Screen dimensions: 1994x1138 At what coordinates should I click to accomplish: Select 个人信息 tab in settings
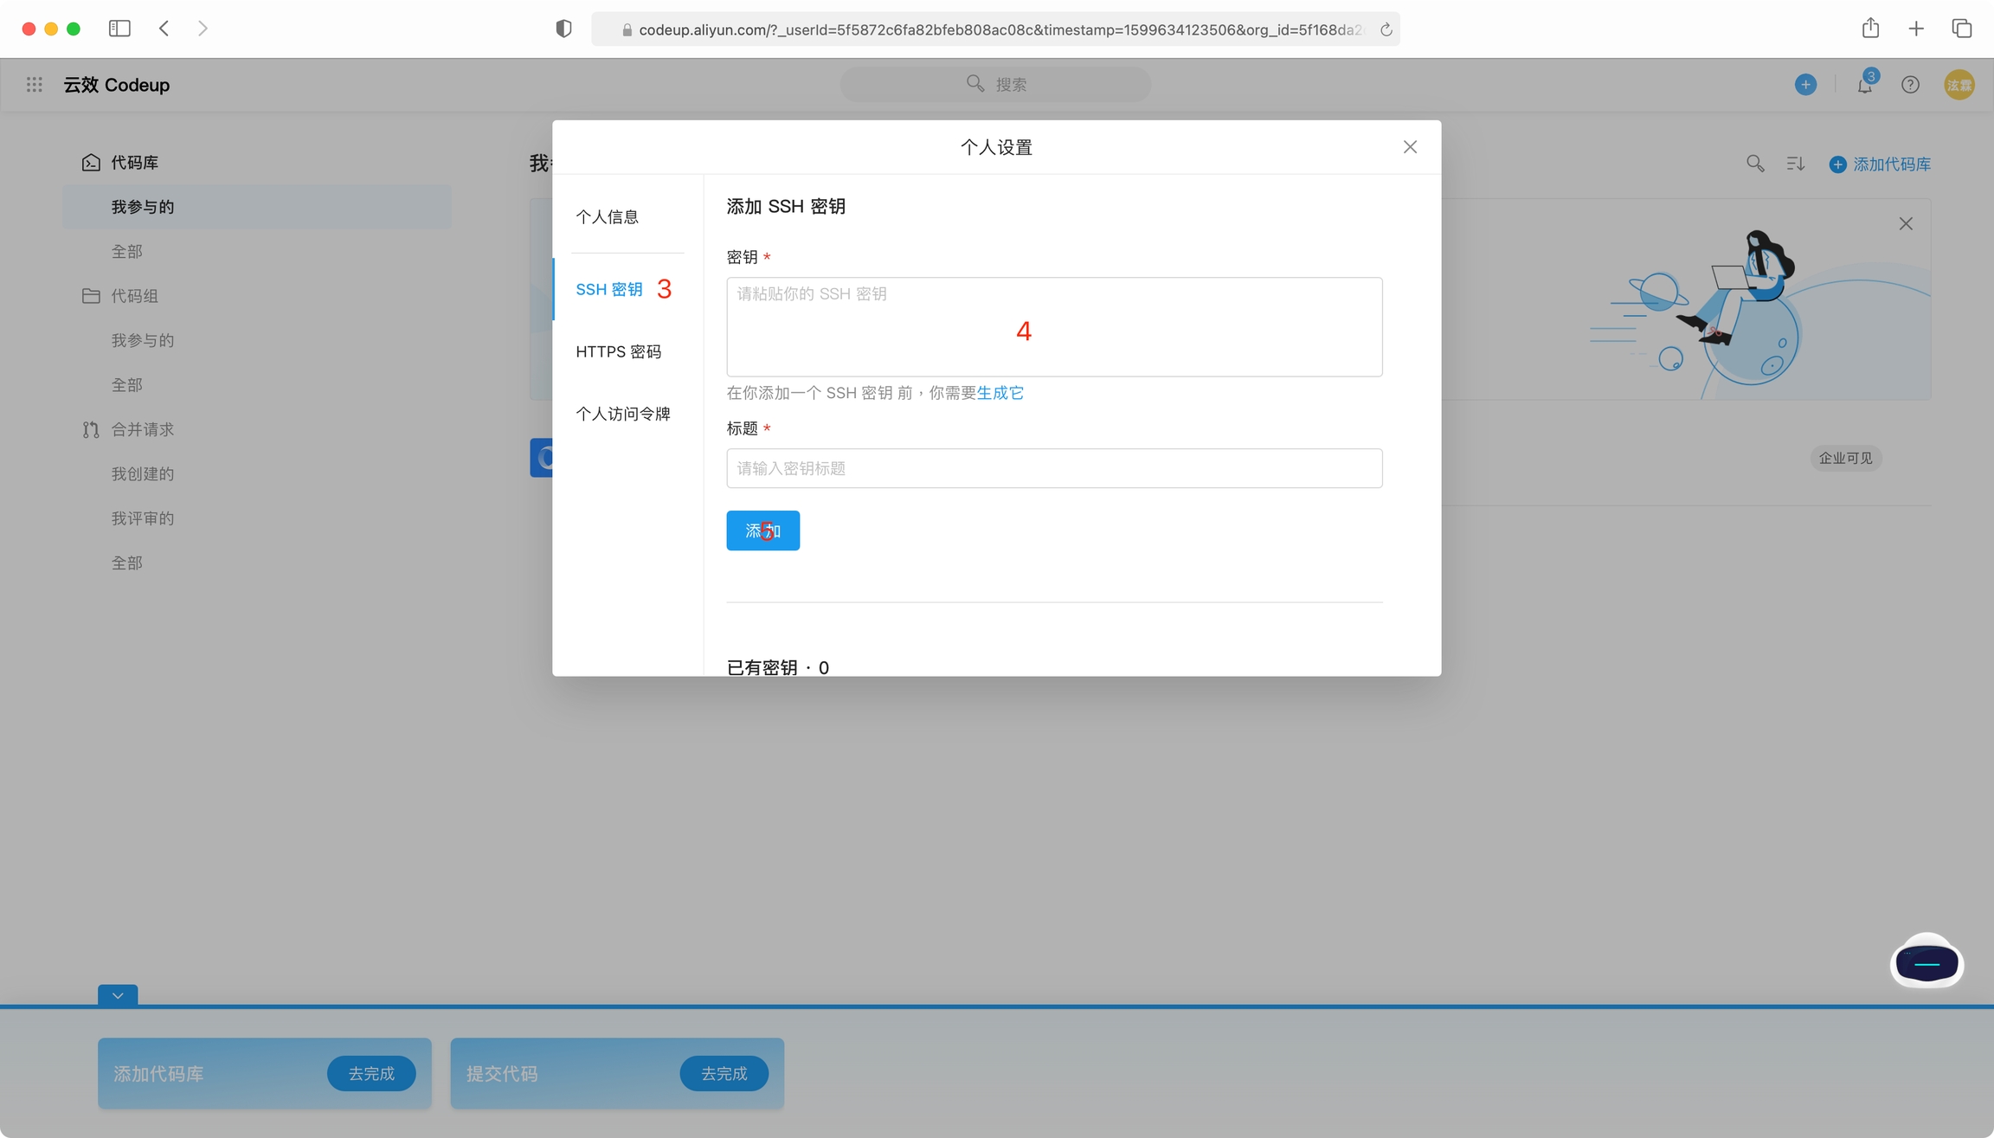coord(607,216)
